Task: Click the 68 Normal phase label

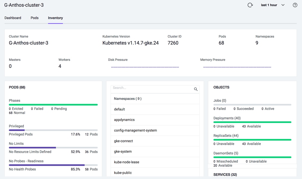Action: (x=17, y=113)
